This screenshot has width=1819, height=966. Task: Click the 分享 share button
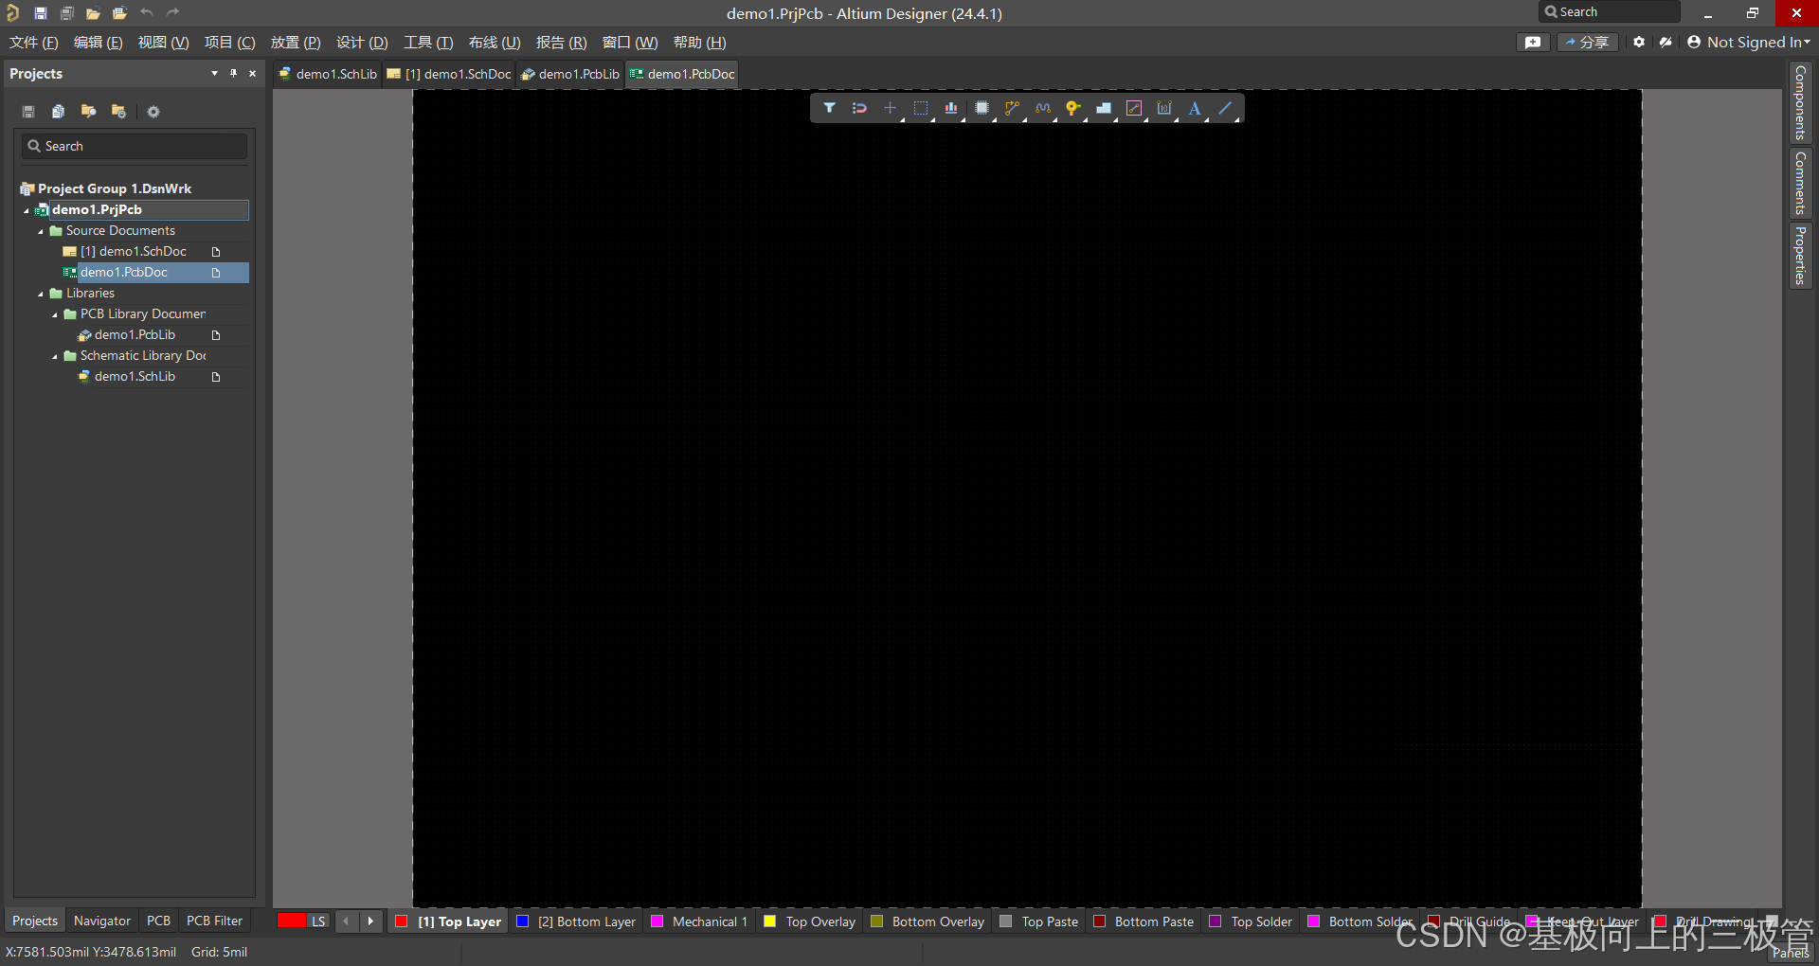tap(1588, 42)
